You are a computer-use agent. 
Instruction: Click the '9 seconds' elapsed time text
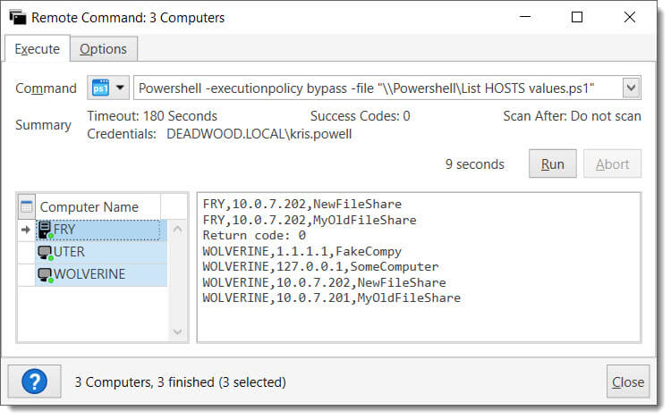point(474,164)
